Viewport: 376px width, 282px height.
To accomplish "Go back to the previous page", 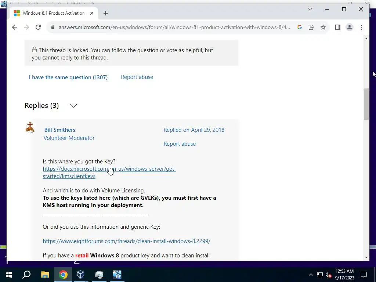I will tap(15, 27).
